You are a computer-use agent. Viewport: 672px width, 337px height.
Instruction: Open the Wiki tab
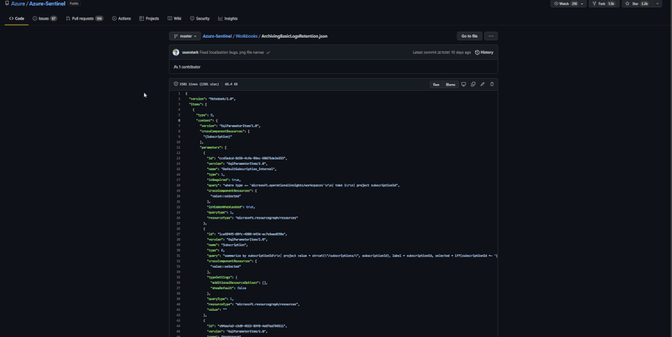click(174, 18)
